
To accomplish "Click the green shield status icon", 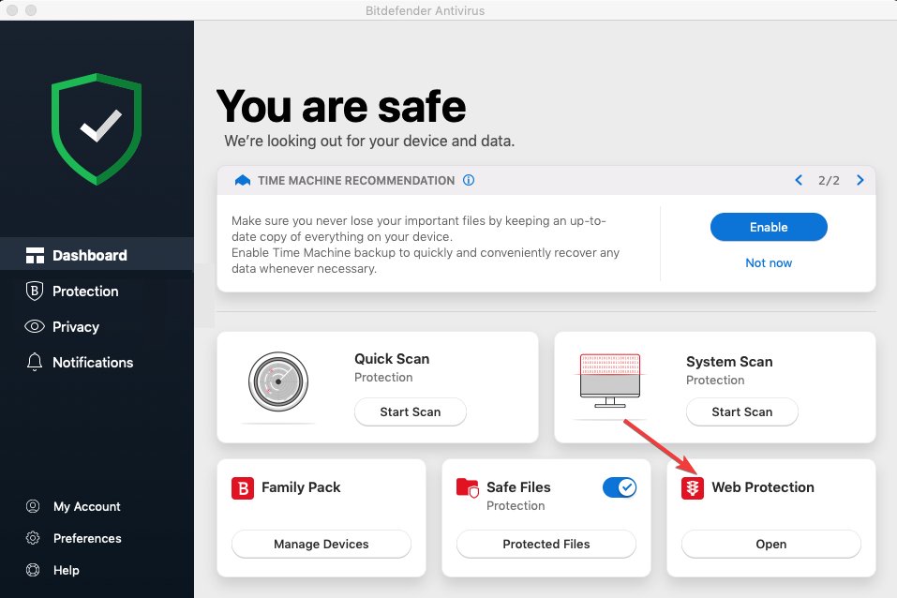I will (x=97, y=128).
